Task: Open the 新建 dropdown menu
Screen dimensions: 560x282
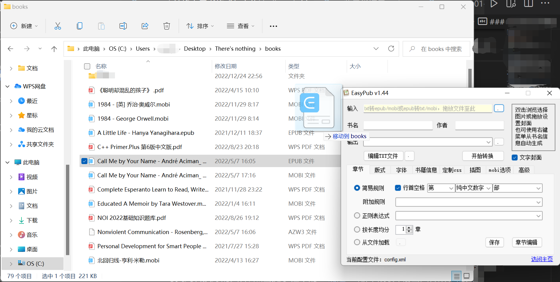Action: (24, 26)
